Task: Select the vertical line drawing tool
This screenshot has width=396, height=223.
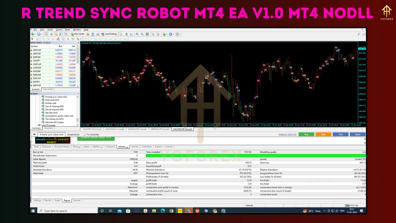Action: [x=43, y=39]
